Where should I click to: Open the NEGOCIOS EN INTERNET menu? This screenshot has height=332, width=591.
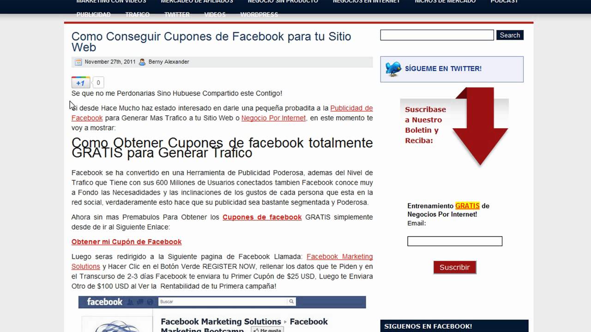366,2
